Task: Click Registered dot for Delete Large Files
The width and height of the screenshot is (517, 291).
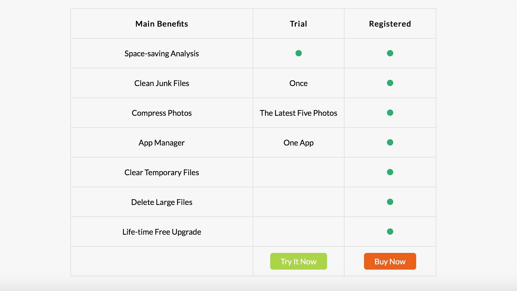Action: click(x=390, y=202)
